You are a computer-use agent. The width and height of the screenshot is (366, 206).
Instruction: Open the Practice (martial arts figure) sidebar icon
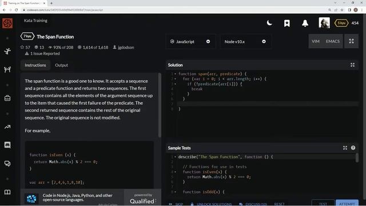point(7,51)
